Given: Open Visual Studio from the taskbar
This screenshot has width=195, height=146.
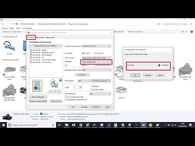Looking at the screenshot, I should [108, 125].
